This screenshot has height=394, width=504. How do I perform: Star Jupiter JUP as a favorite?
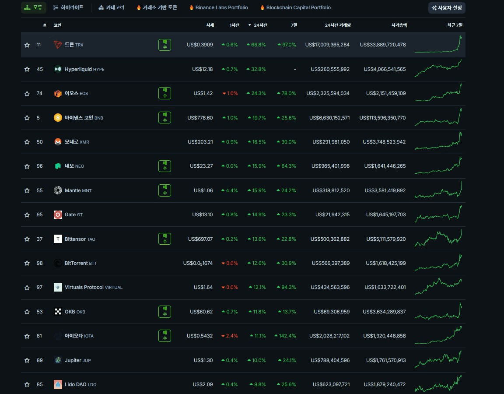(27, 360)
